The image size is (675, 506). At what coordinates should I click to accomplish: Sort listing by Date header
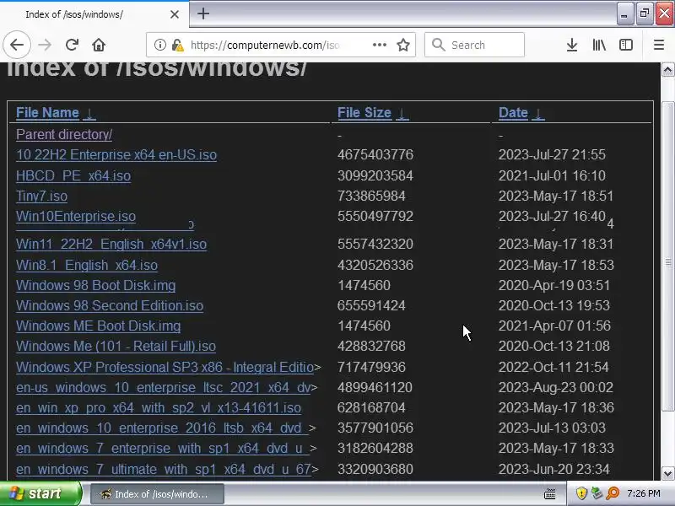coord(513,113)
